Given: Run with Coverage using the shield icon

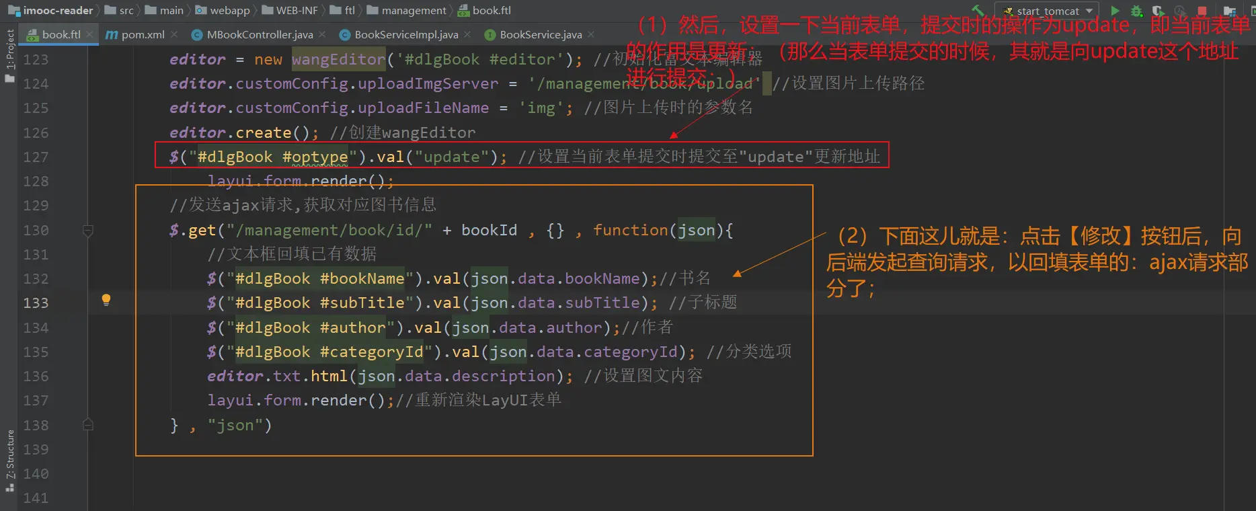Looking at the screenshot, I should (x=1157, y=11).
